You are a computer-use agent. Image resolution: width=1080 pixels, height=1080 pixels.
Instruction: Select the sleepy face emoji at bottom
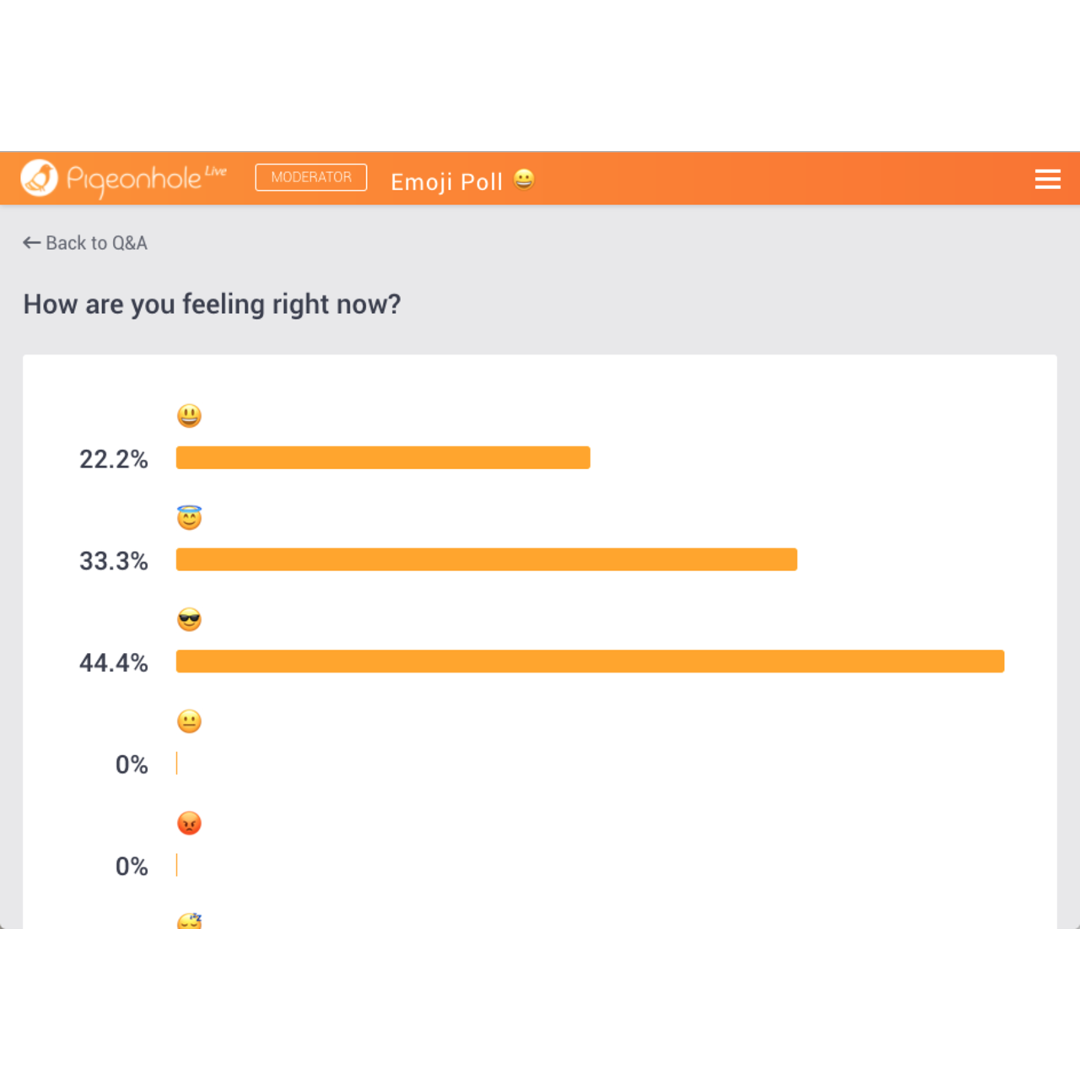point(190,921)
